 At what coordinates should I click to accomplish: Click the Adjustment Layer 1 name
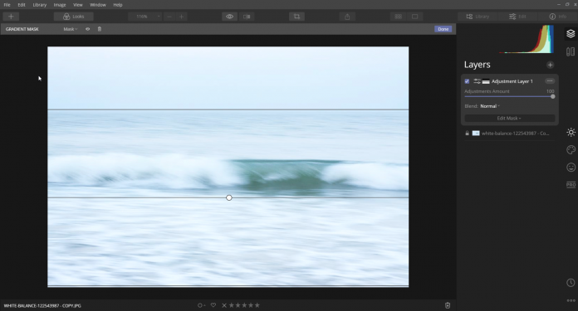(512, 81)
